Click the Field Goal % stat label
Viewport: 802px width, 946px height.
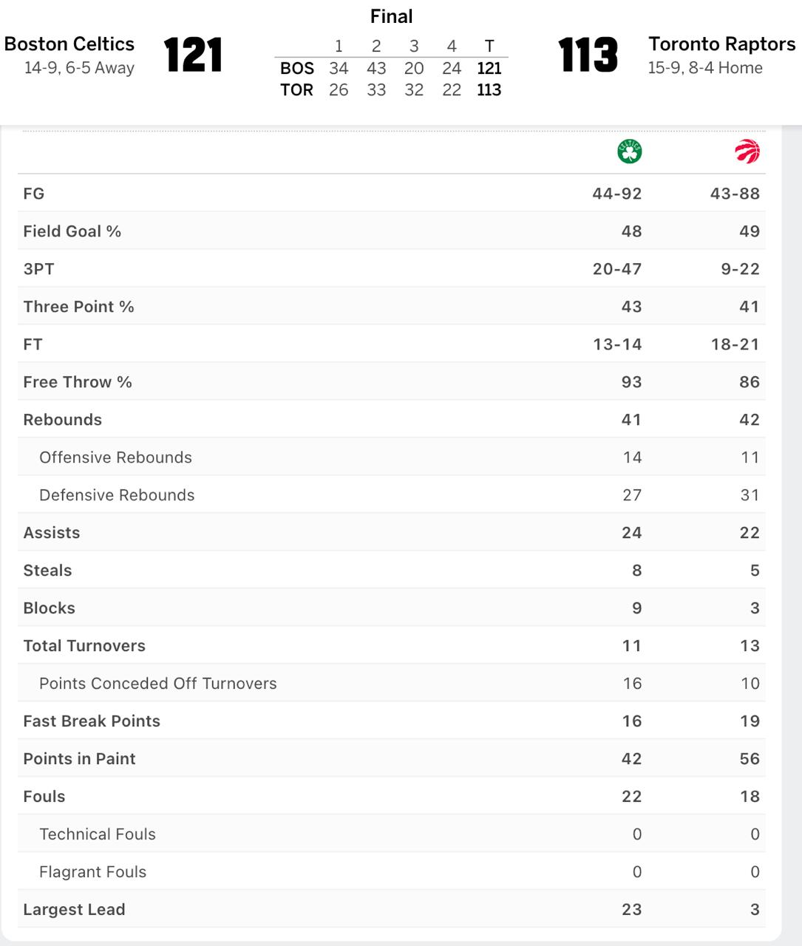pyautogui.click(x=72, y=231)
